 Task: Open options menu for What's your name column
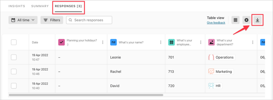click(160, 42)
